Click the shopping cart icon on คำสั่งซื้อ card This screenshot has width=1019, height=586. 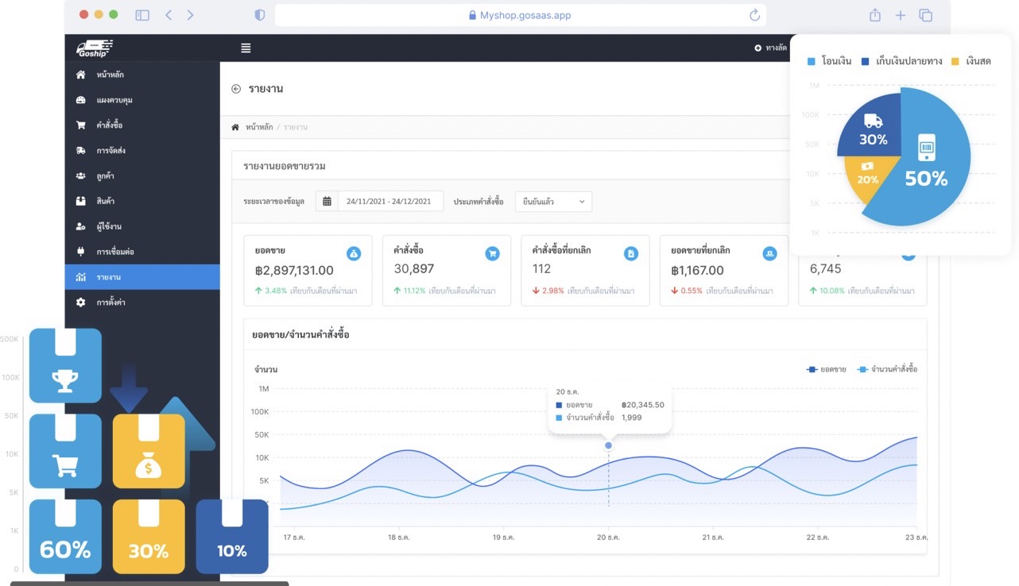click(x=492, y=253)
